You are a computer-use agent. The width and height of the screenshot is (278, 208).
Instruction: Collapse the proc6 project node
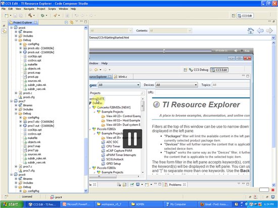pyautogui.click(x=11, y=28)
